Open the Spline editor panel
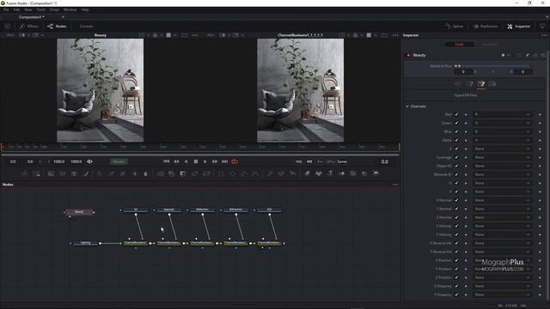 click(x=455, y=27)
